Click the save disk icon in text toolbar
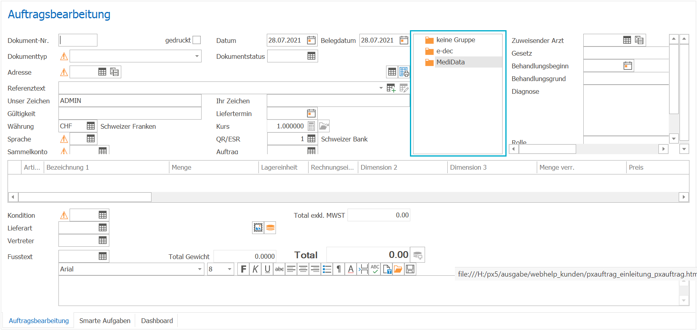697x331 pixels. click(x=410, y=269)
